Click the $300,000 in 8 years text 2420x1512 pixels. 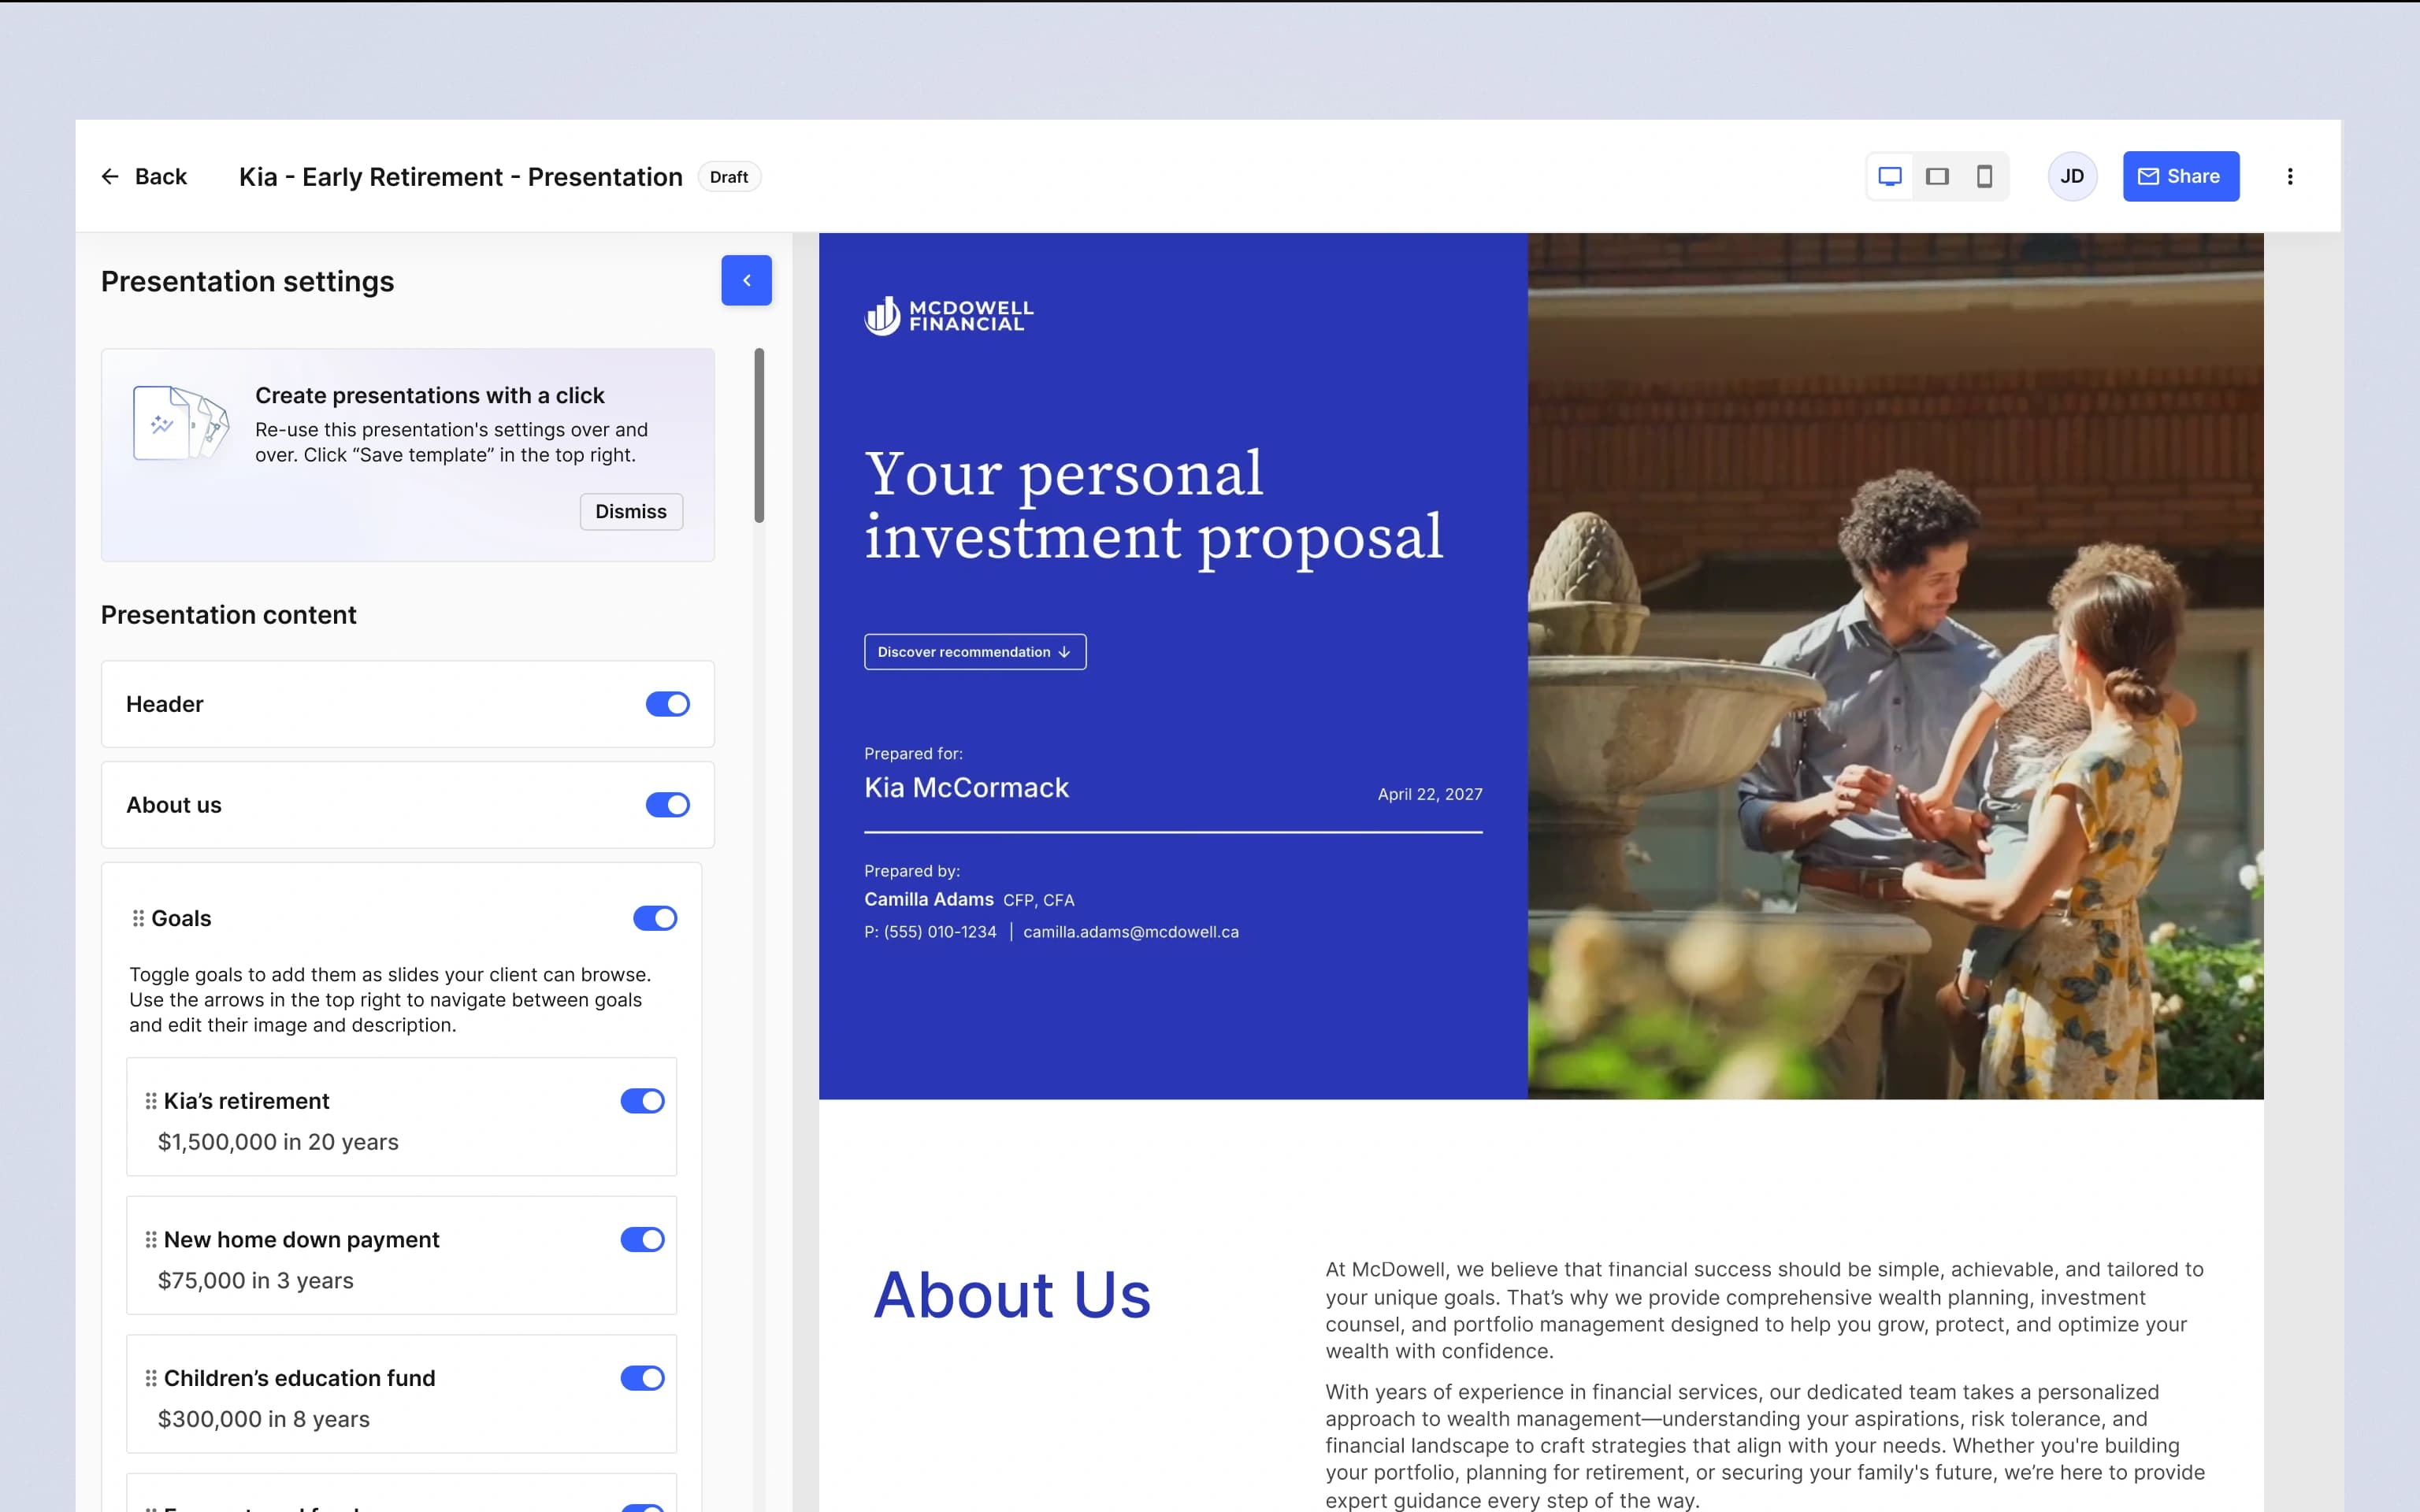click(264, 1419)
